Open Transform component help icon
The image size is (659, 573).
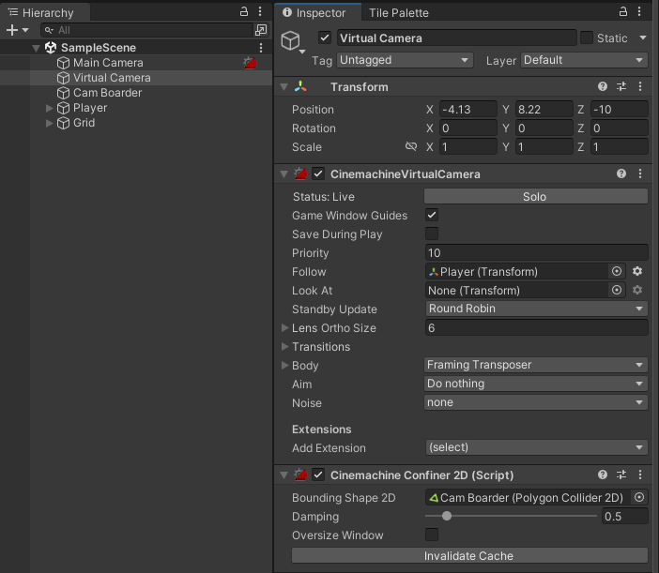[603, 86]
